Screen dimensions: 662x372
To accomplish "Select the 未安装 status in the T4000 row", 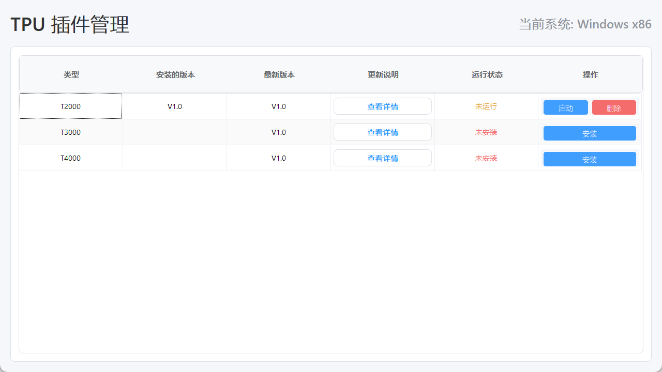I will point(486,158).
